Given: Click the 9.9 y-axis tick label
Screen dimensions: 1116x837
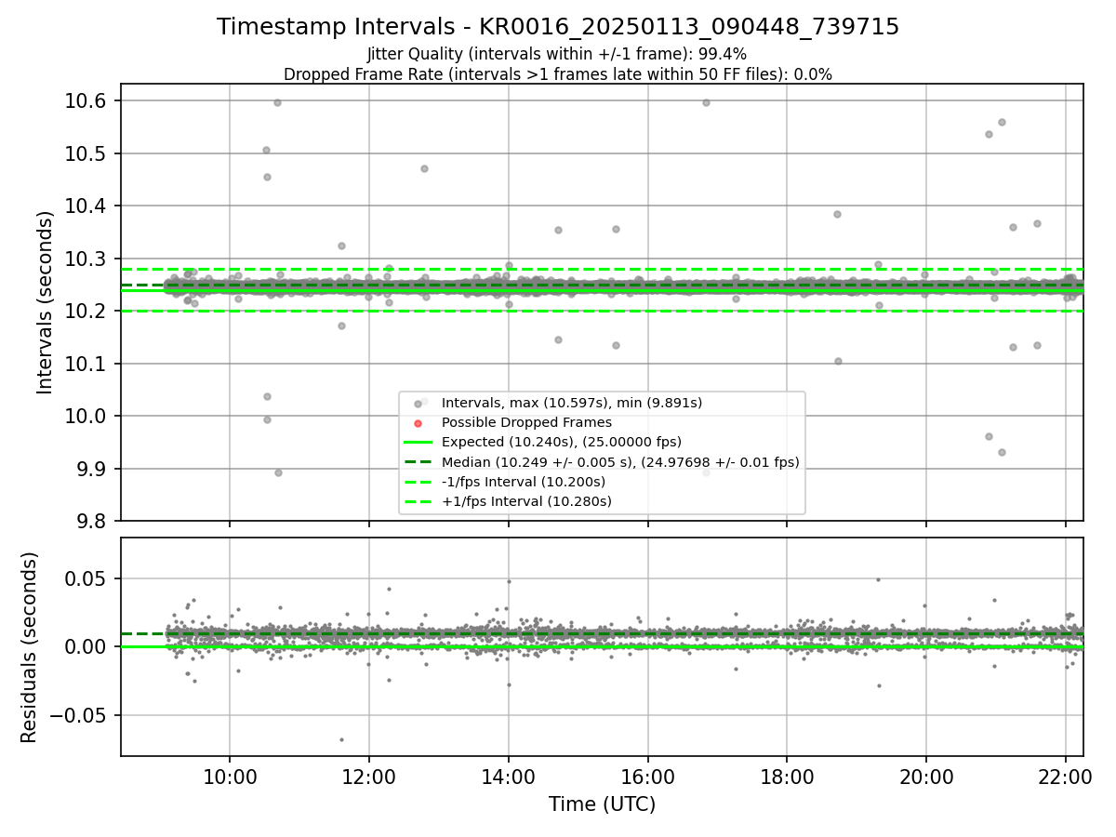Looking at the screenshot, I should [92, 469].
